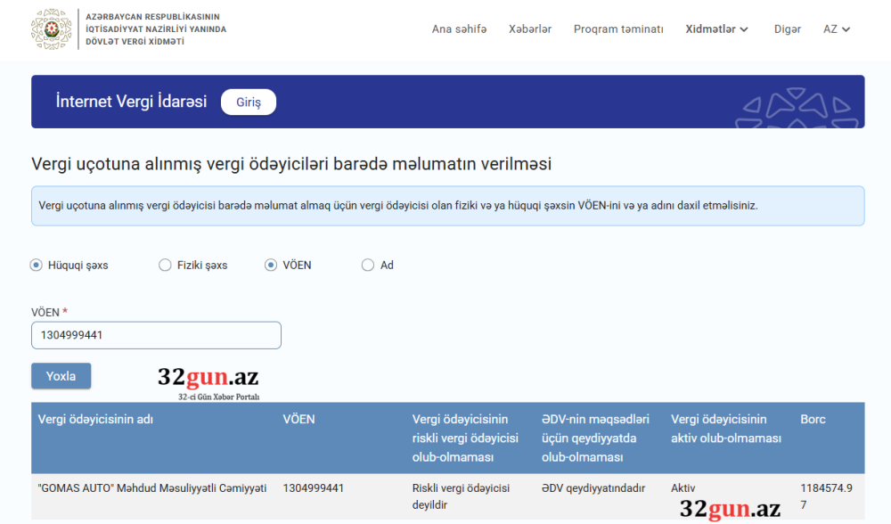Viewport: 891px width, 524px height.
Task: Click the Yoxla search button
Action: click(x=61, y=375)
